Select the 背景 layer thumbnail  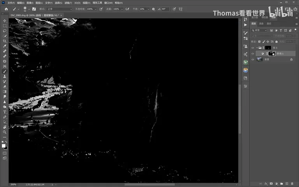pos(259,60)
